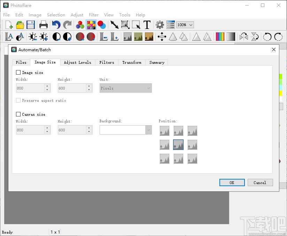Confirm with the OK button

click(x=232, y=183)
